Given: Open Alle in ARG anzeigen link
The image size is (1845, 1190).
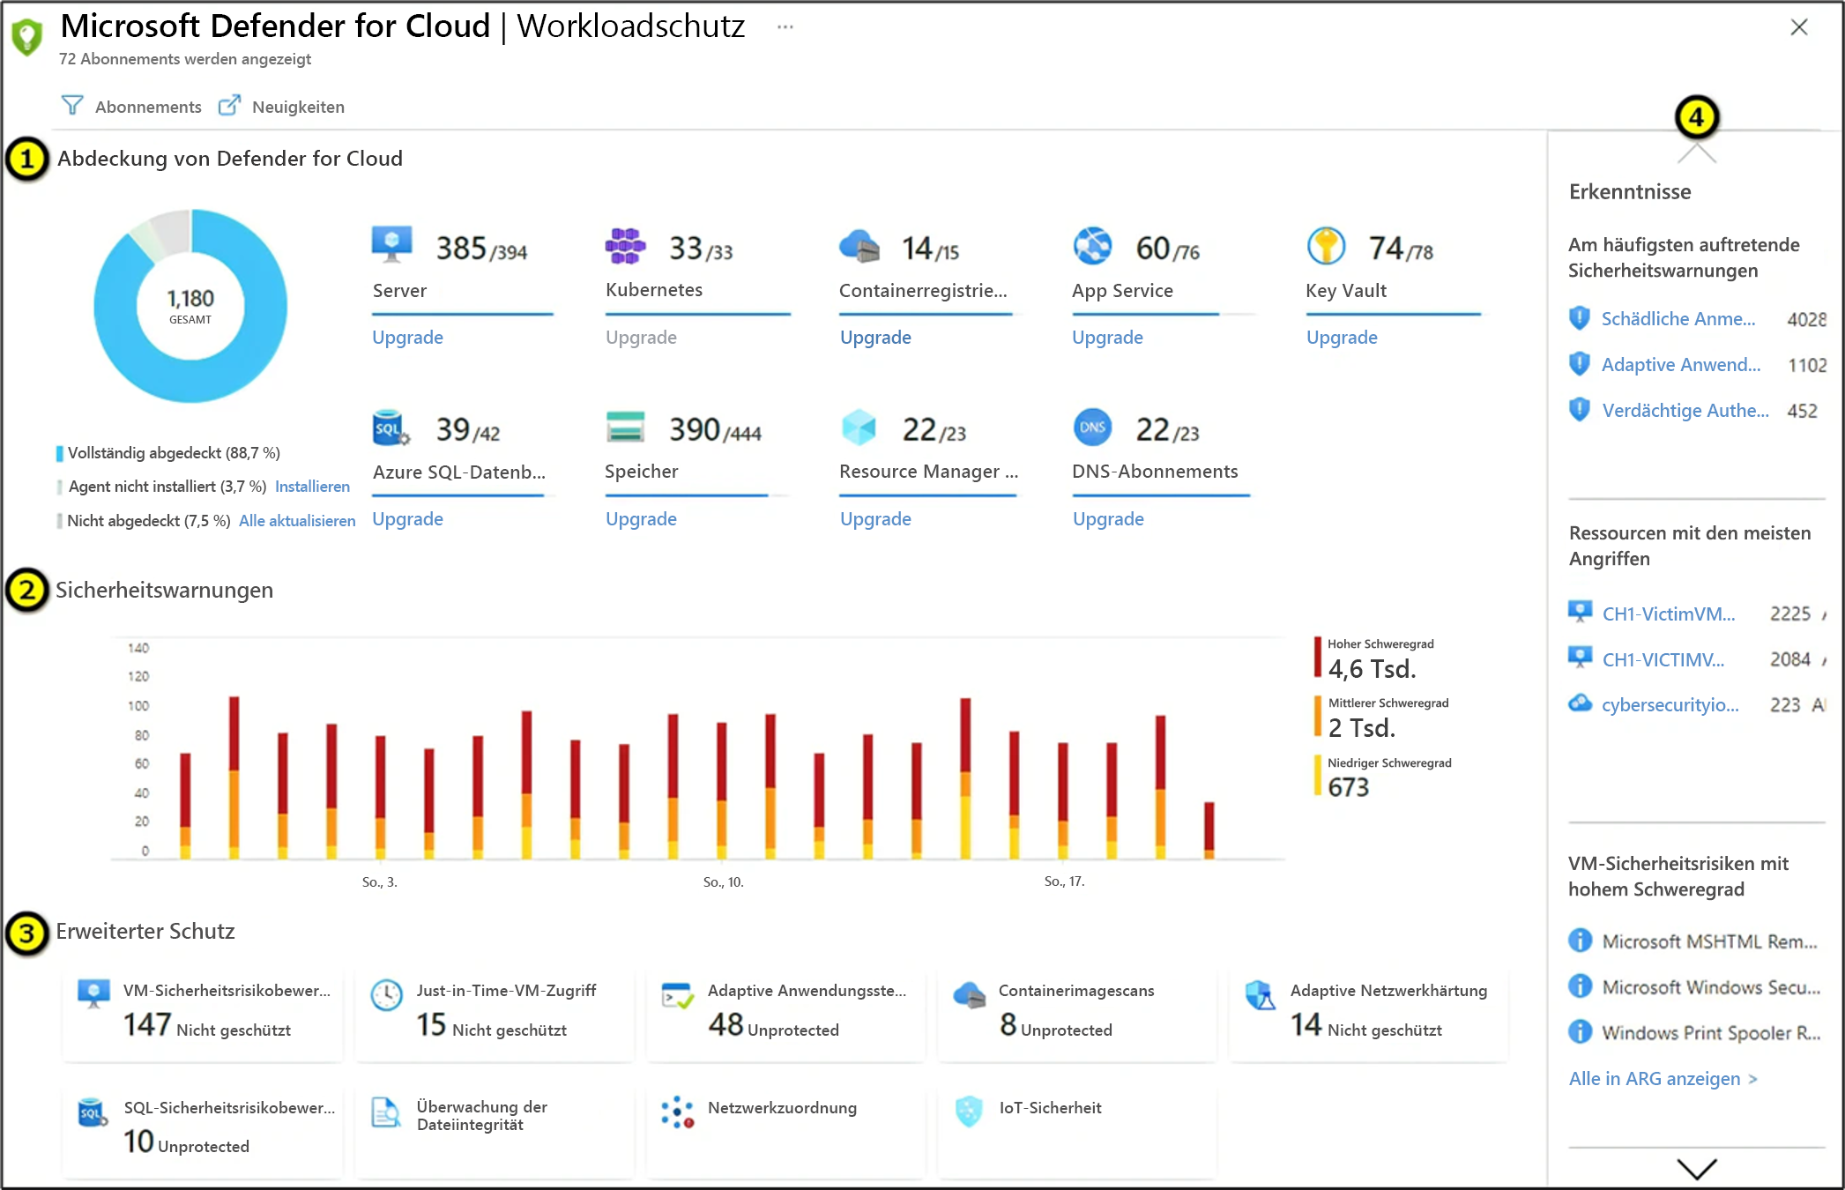Looking at the screenshot, I should coord(1663,1078).
